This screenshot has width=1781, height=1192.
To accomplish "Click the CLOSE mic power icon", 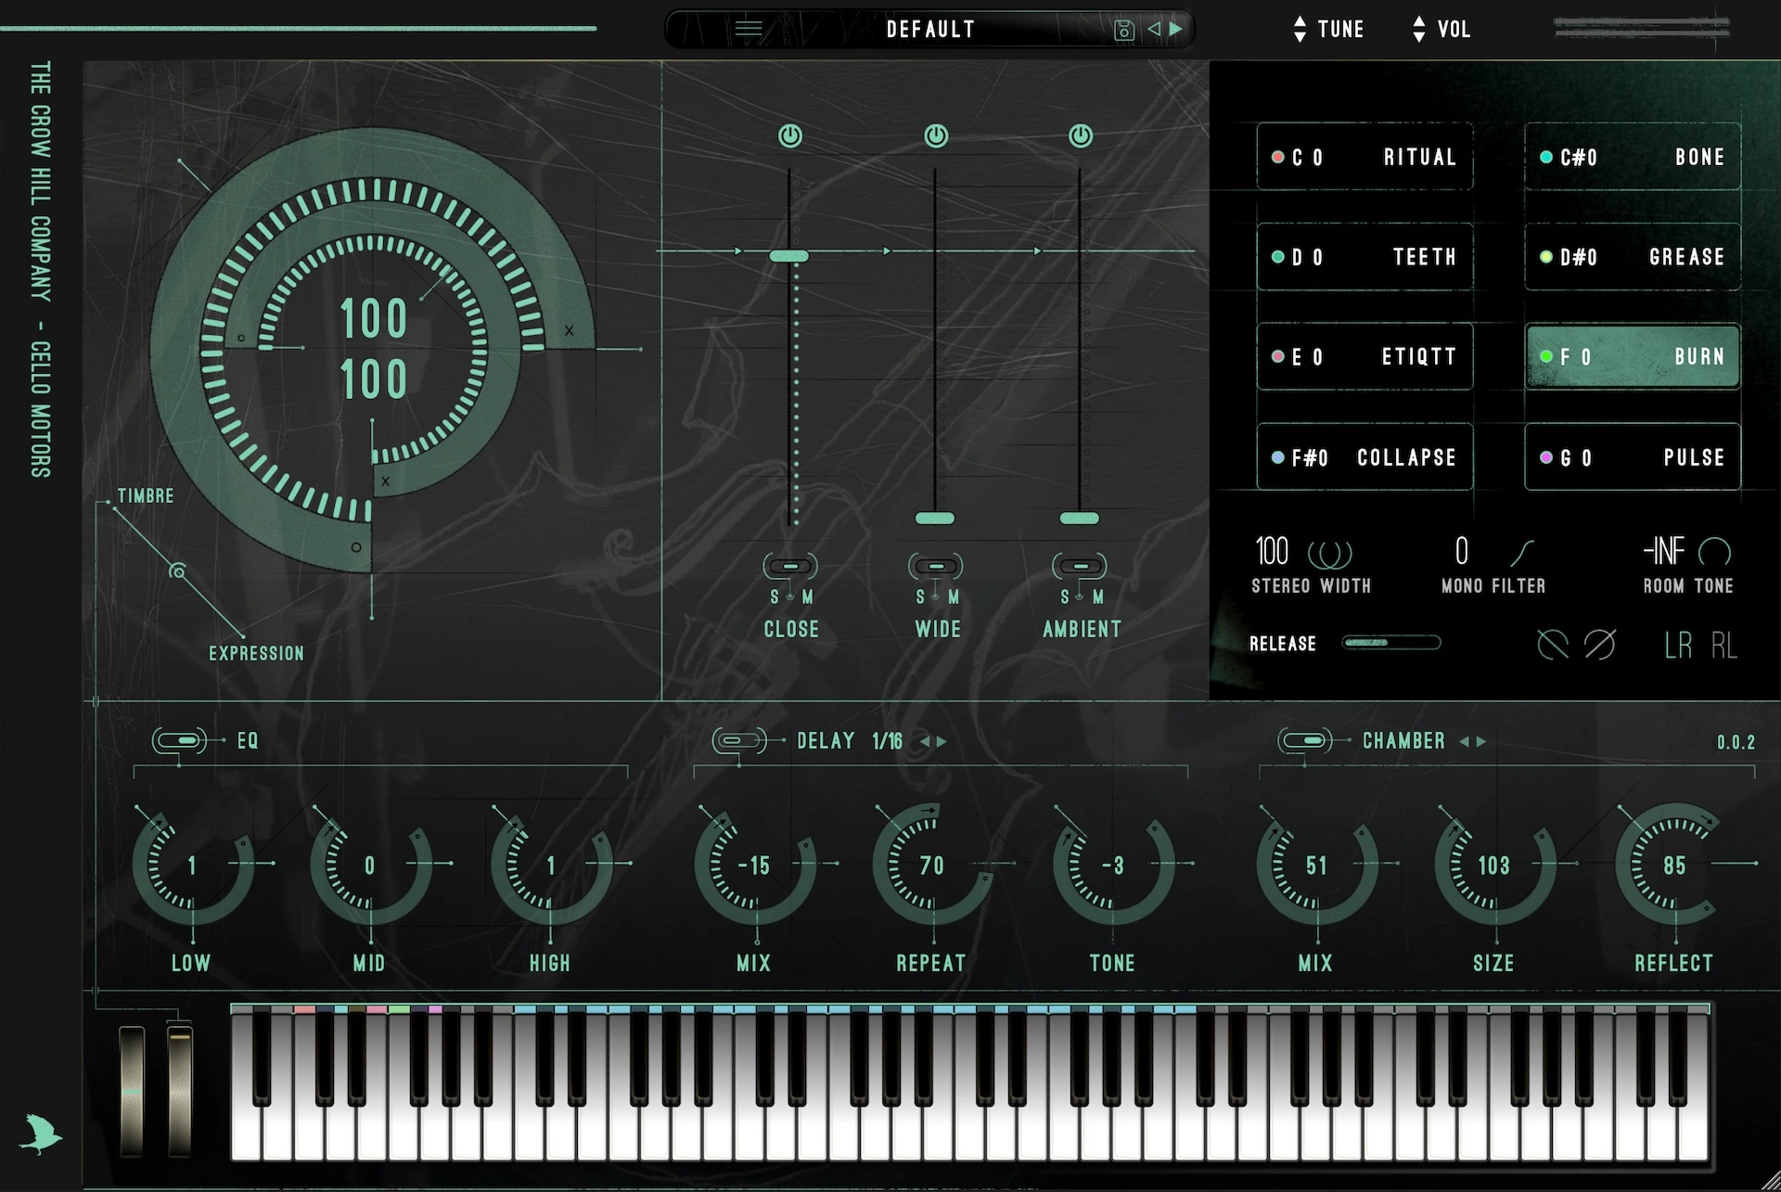I will click(x=790, y=136).
